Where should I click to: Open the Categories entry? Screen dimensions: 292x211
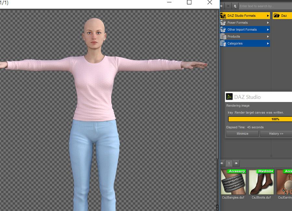point(245,43)
